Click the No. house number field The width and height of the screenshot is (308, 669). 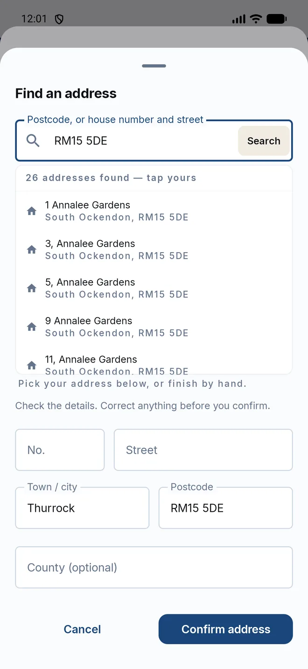60,450
